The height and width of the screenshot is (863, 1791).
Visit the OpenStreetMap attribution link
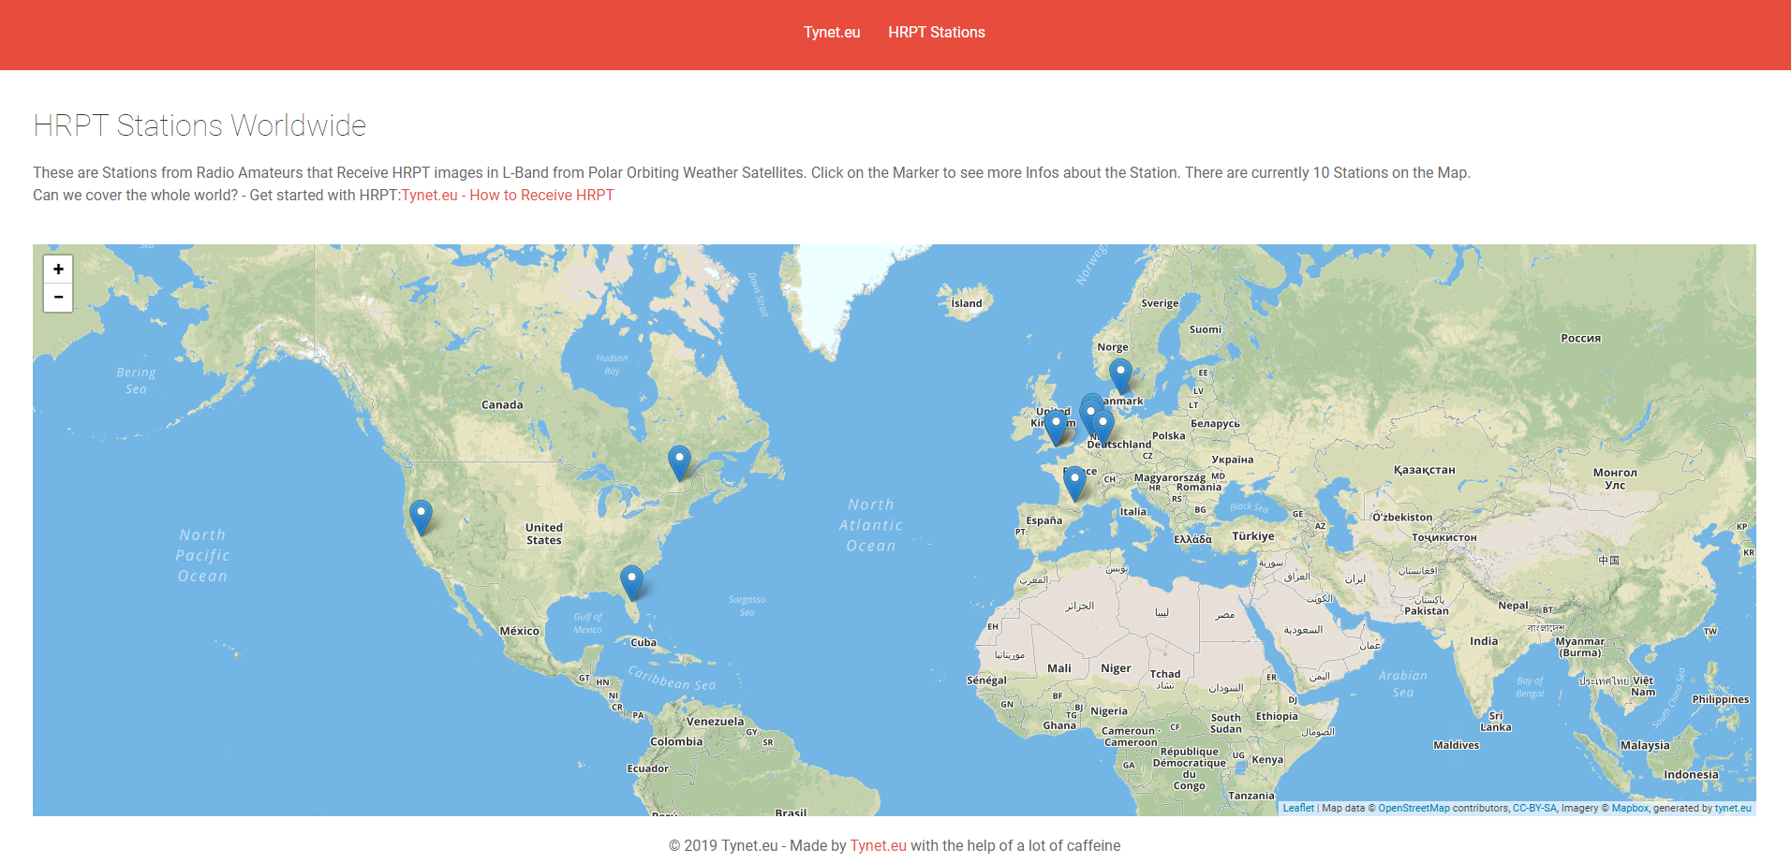click(x=1414, y=808)
